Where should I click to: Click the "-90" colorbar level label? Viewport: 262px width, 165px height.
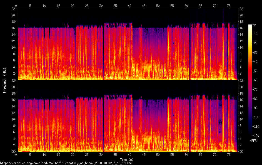pos(255,108)
